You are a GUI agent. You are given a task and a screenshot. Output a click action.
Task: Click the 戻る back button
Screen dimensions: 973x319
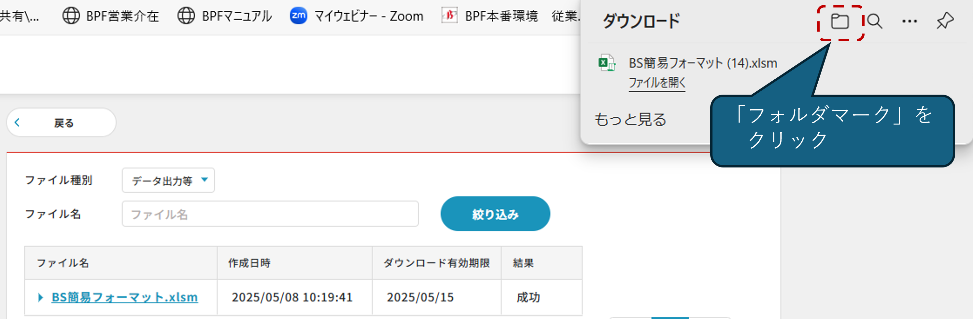(61, 123)
